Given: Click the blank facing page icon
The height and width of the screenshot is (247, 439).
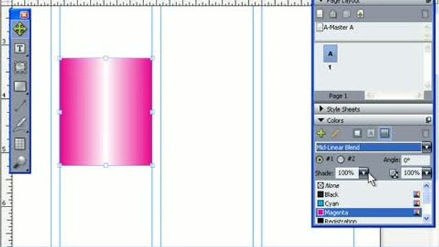Looking at the screenshot, I should tap(333, 14).
